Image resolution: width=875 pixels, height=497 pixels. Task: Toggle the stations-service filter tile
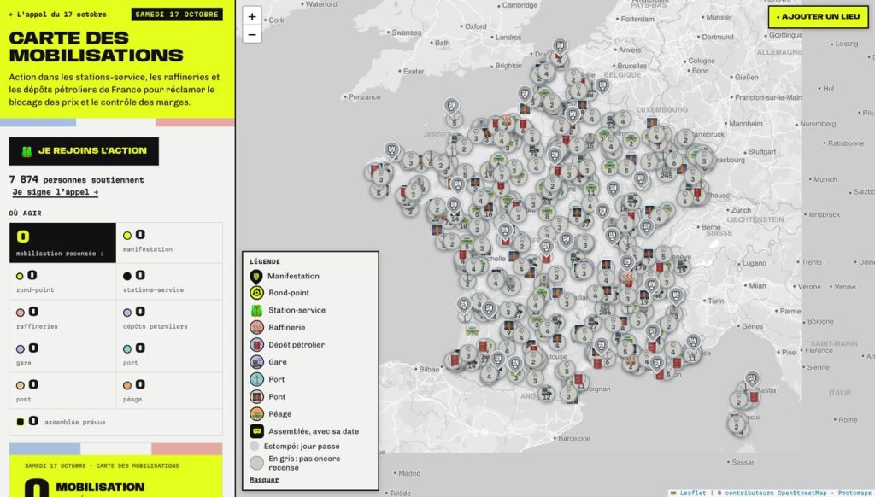tap(169, 281)
